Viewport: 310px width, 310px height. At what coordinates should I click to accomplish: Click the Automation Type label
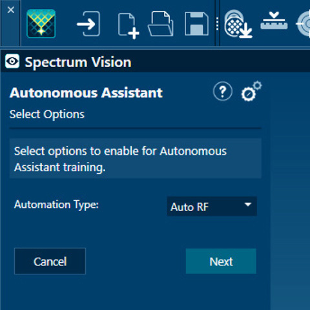56,204
